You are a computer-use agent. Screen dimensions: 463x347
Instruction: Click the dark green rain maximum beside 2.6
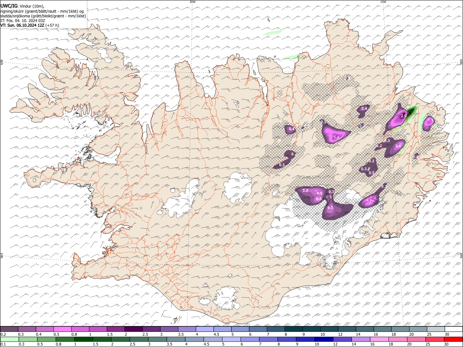(x=411, y=111)
